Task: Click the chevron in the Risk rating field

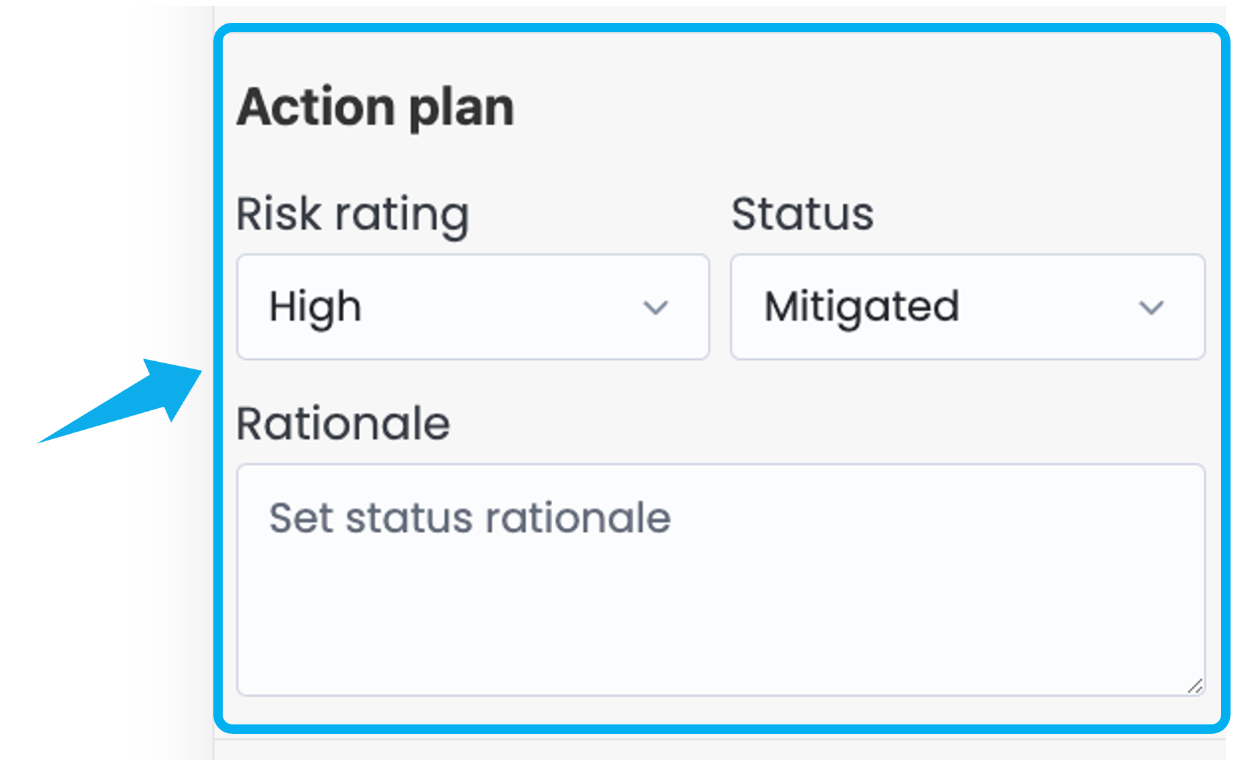Action: coord(656,307)
